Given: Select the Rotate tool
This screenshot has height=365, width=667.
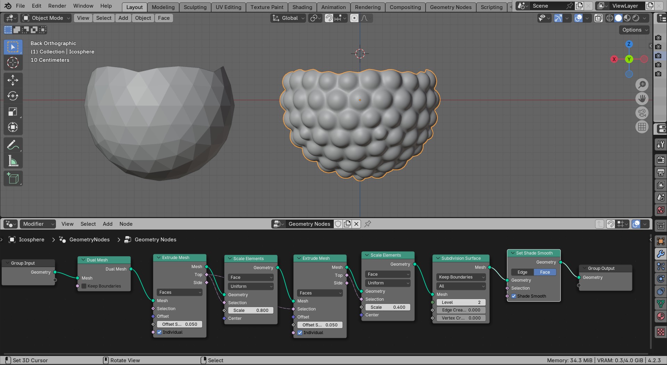Looking at the screenshot, I should click(x=13, y=96).
